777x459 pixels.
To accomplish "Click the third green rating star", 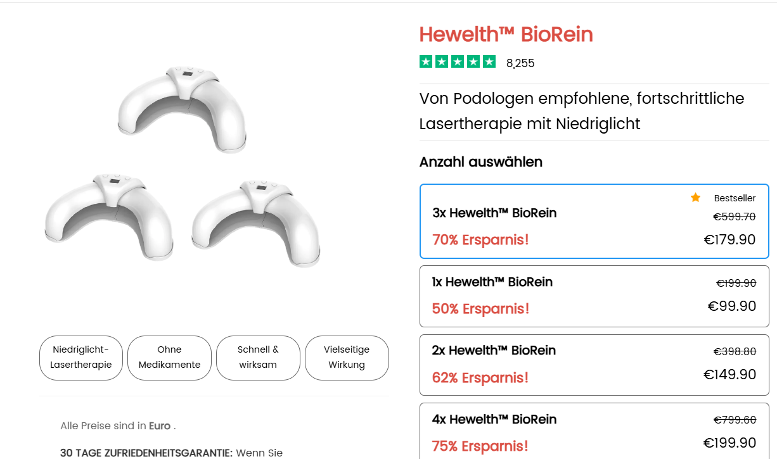I will click(458, 61).
